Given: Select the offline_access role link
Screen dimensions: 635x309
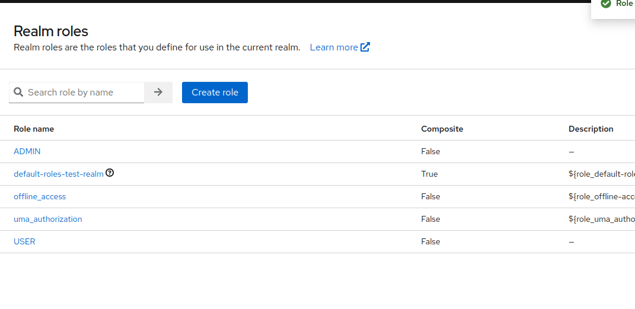Looking at the screenshot, I should click(40, 196).
